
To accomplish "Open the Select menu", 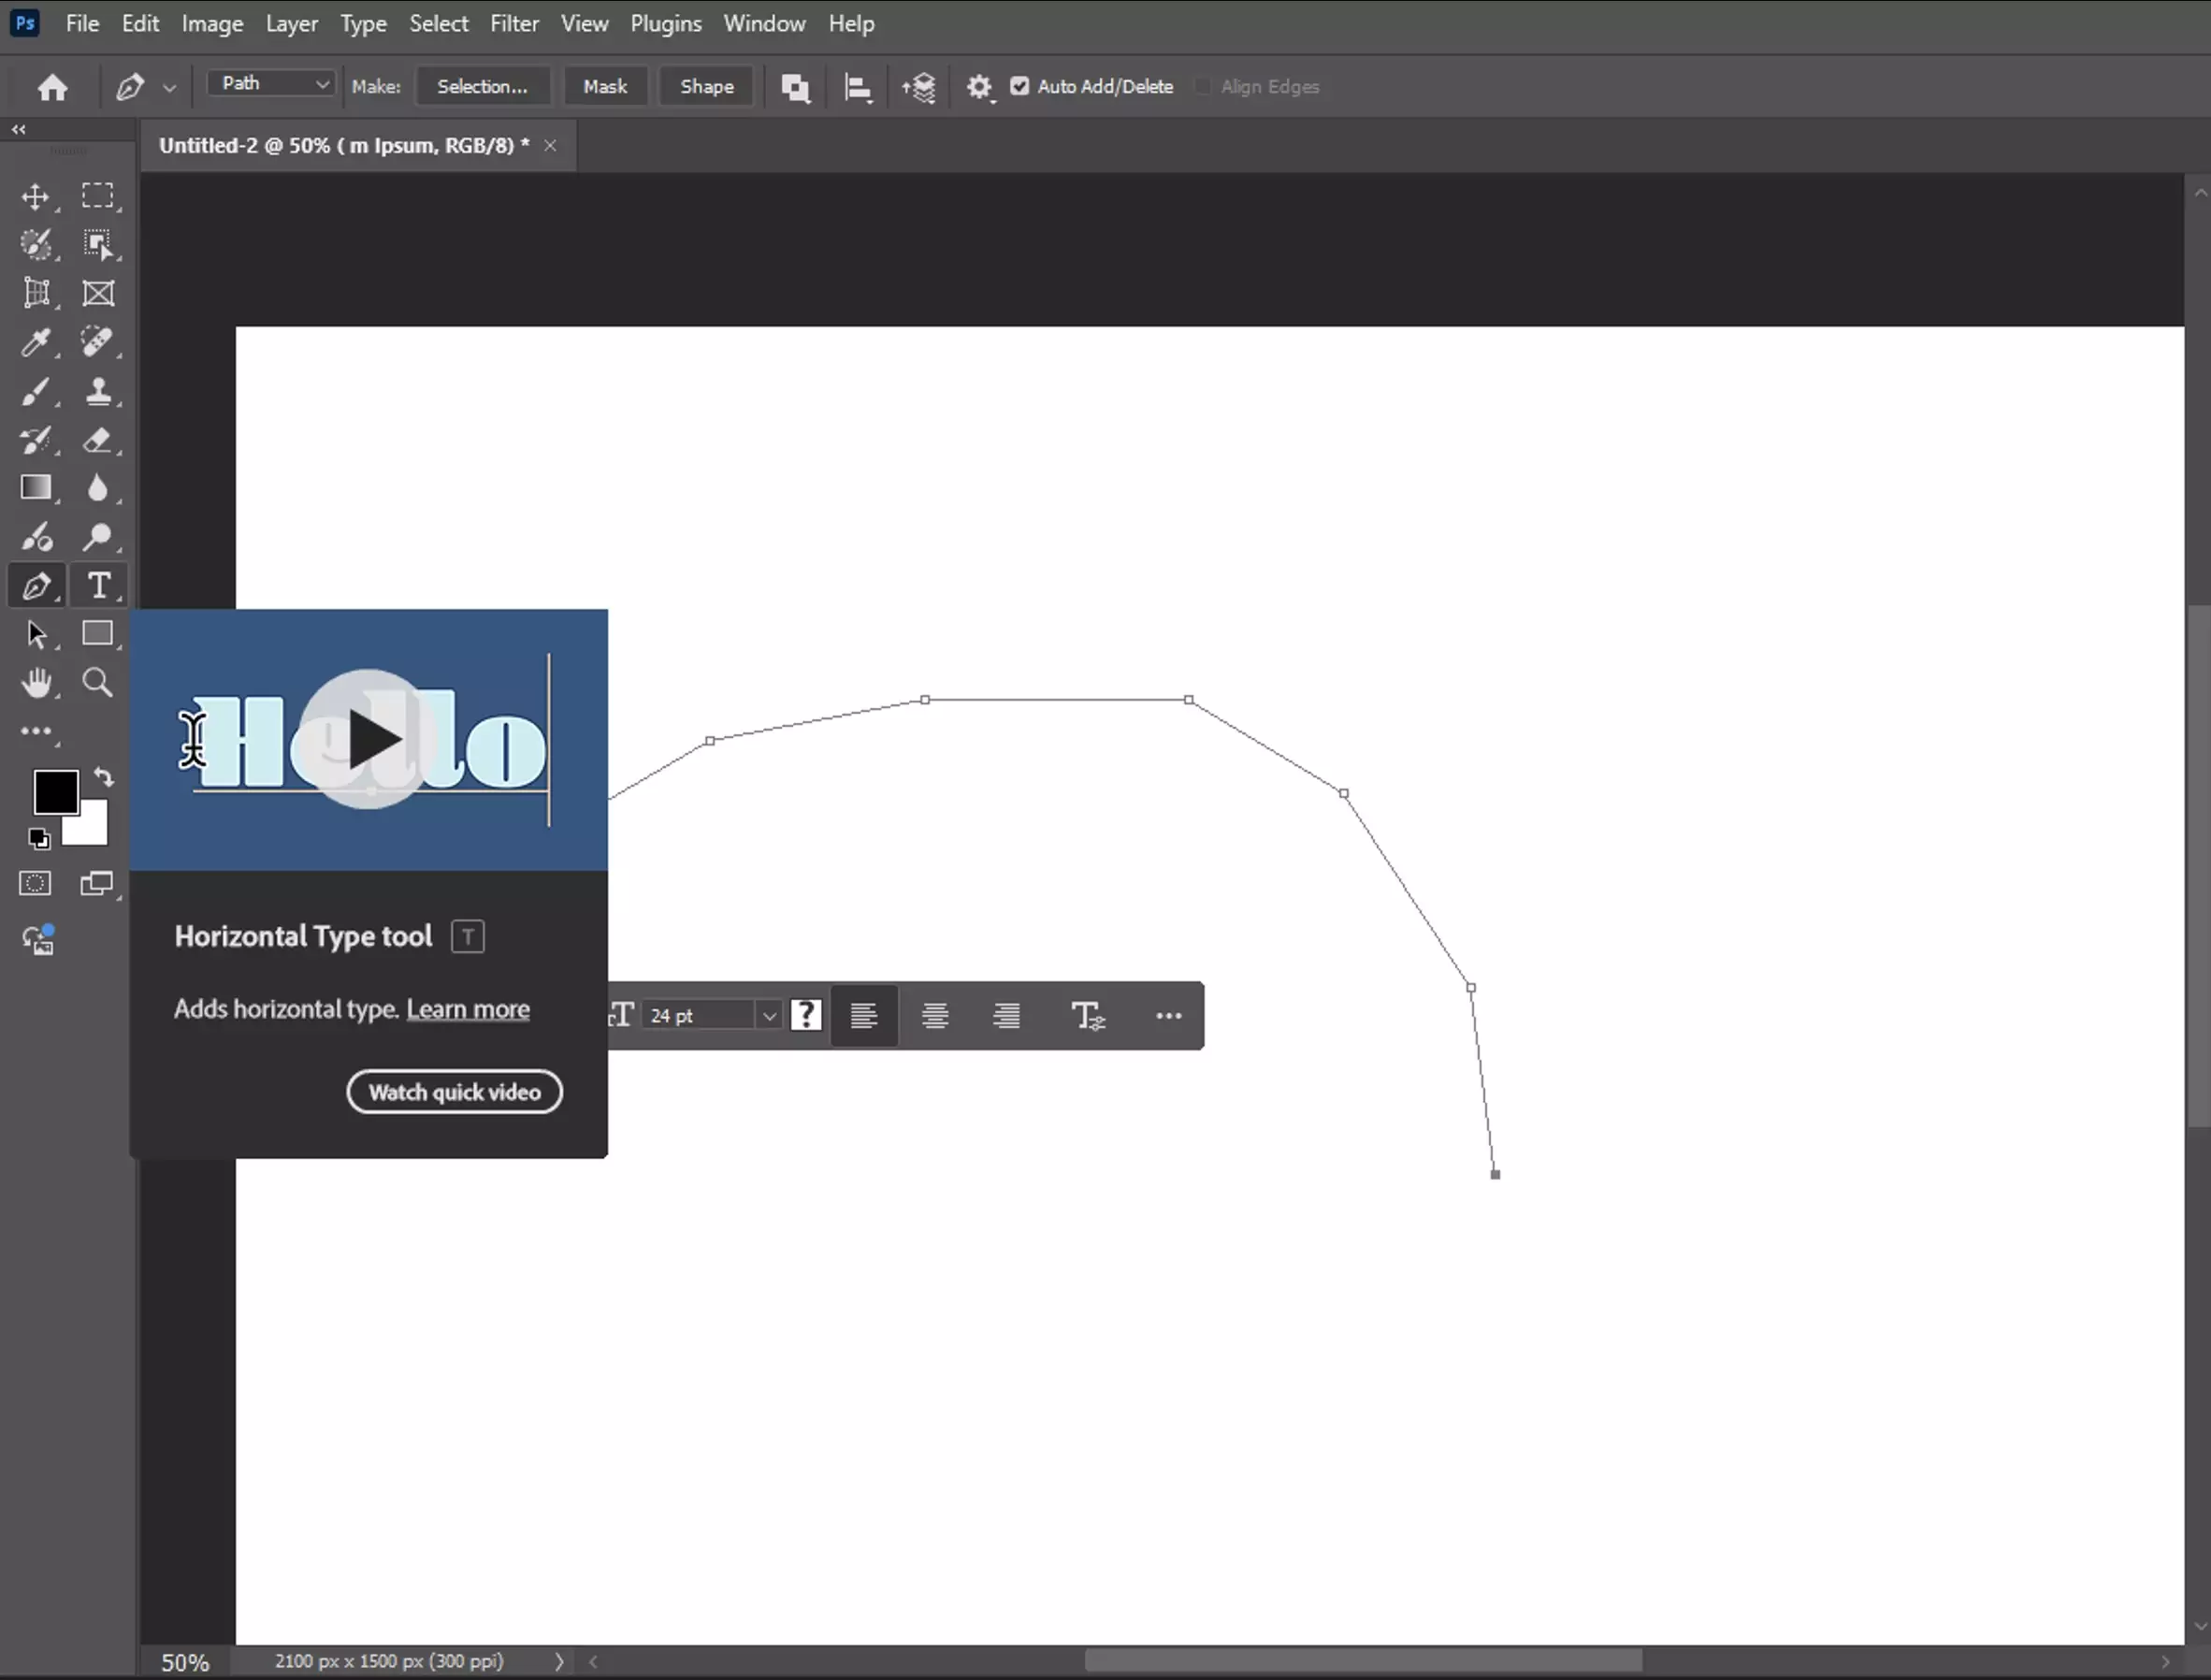I will 439,23.
